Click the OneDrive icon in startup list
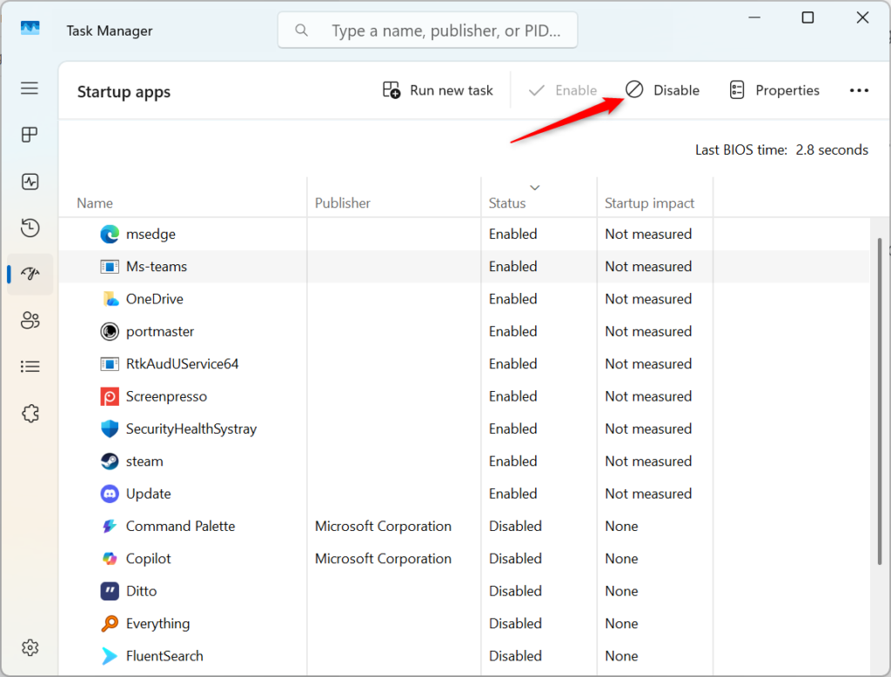The height and width of the screenshot is (677, 891). (110, 298)
